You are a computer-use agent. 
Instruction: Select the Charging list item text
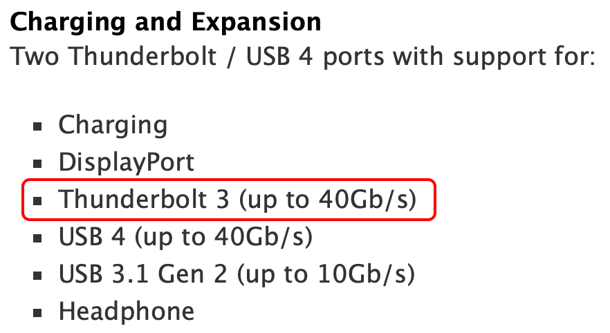pyautogui.click(x=113, y=125)
